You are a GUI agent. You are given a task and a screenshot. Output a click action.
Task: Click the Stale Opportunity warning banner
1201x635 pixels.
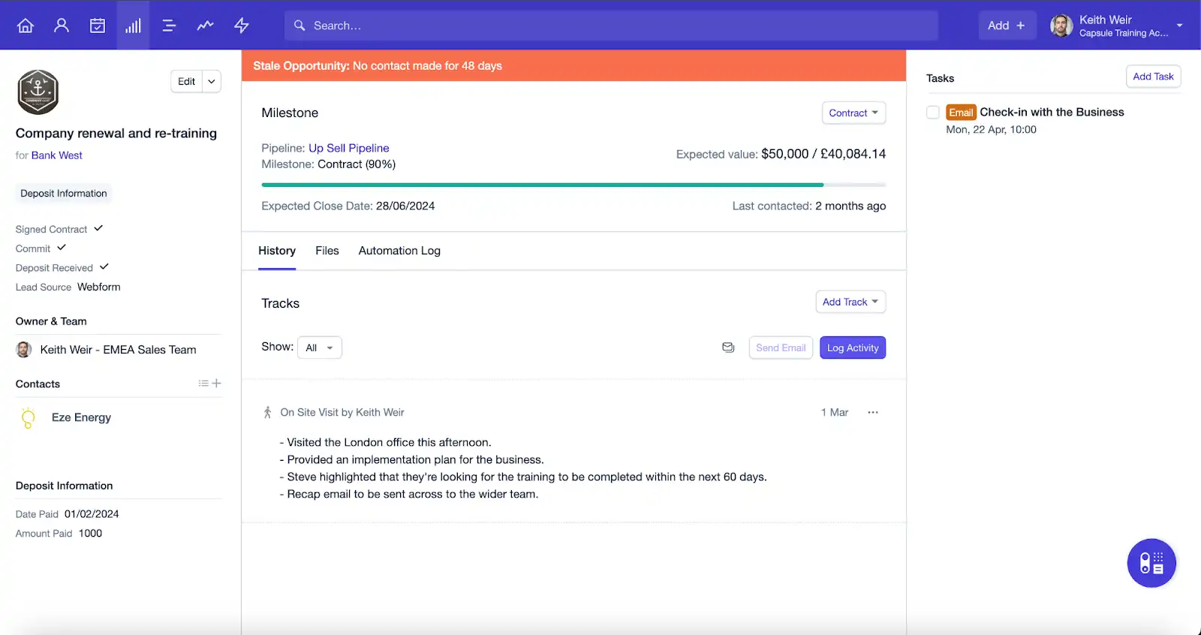coord(573,66)
